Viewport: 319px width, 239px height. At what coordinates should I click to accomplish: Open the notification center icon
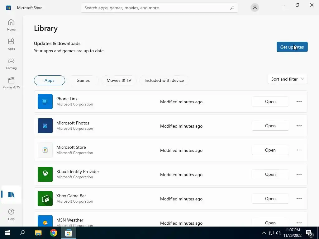pos(309,233)
